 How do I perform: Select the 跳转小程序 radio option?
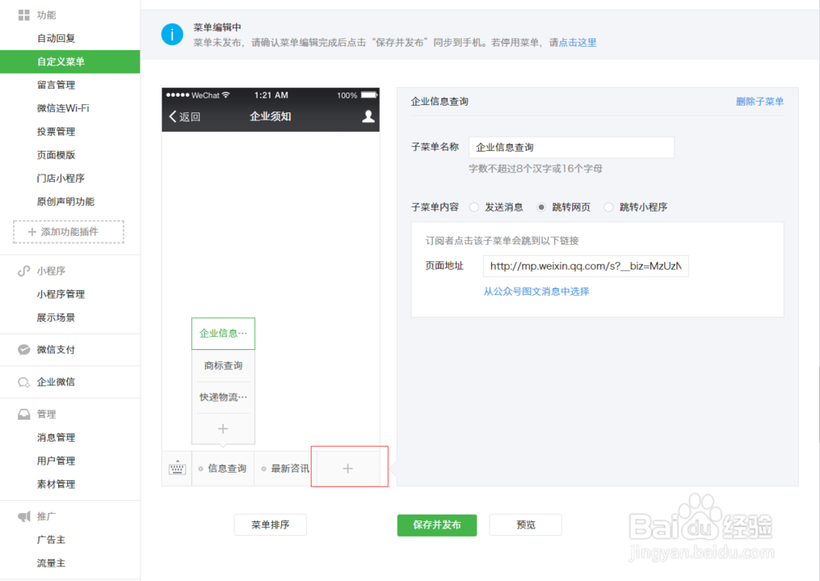click(608, 207)
